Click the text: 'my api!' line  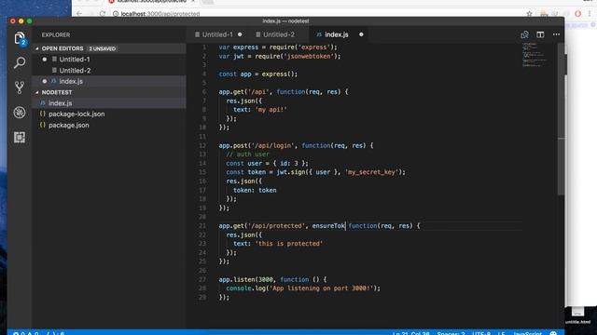click(260, 110)
